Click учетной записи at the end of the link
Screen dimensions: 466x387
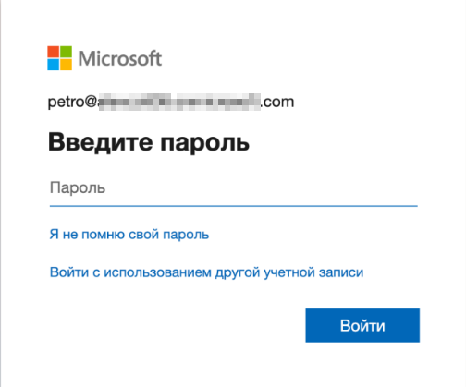[313, 272]
